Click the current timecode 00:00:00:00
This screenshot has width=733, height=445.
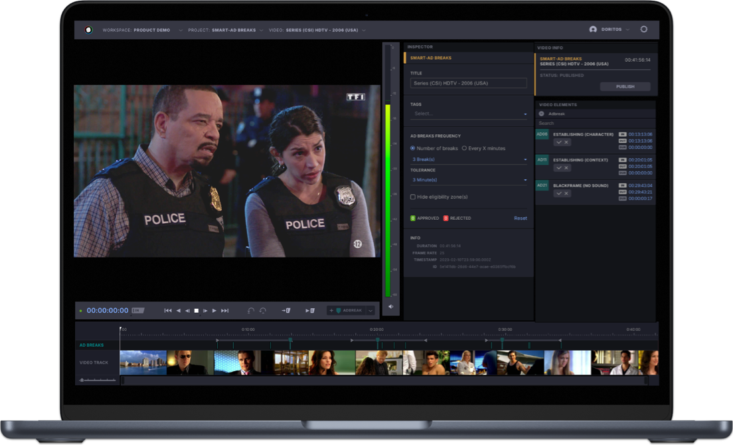107,310
